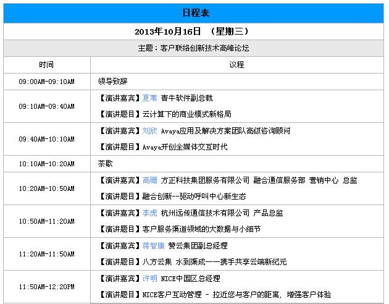
Task: Select the 时间 column header
Action: click(46, 64)
